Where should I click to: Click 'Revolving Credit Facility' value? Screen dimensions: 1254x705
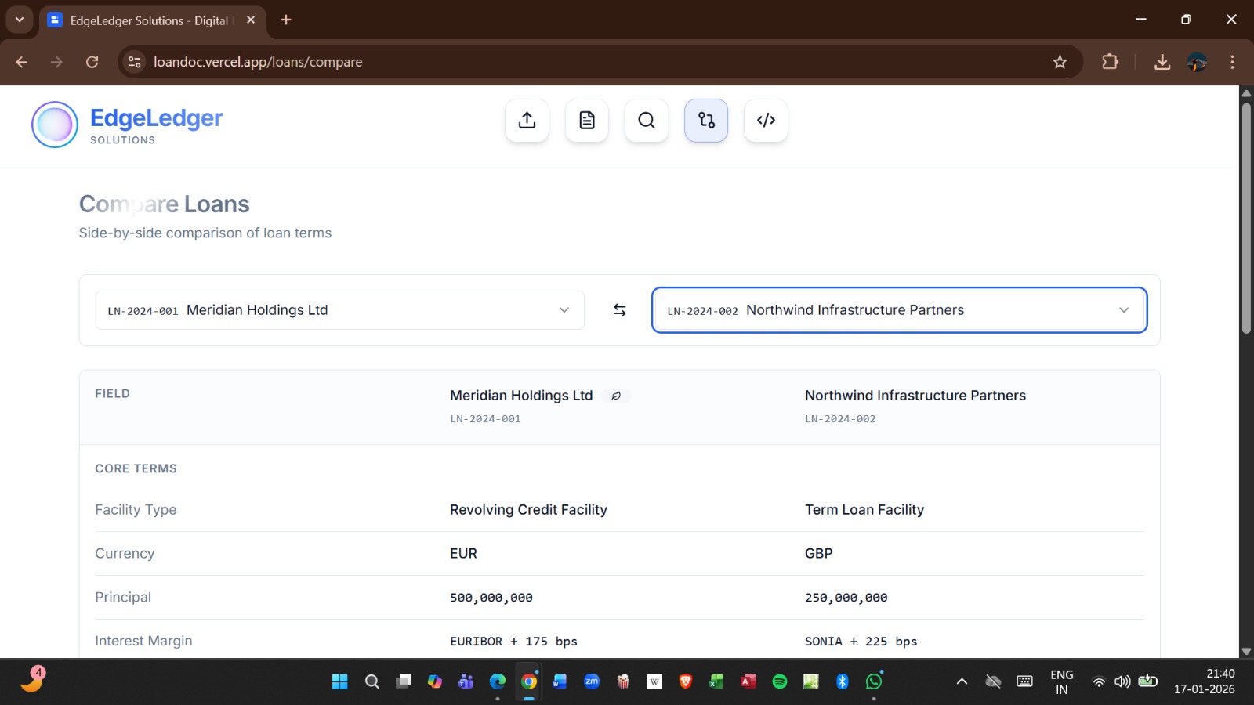(x=528, y=510)
